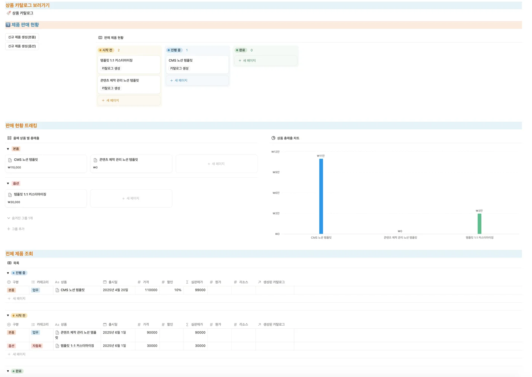This screenshot has width=532, height=377.
Task: Click the 신규 제품 생성(본품) button
Action: coord(22,37)
